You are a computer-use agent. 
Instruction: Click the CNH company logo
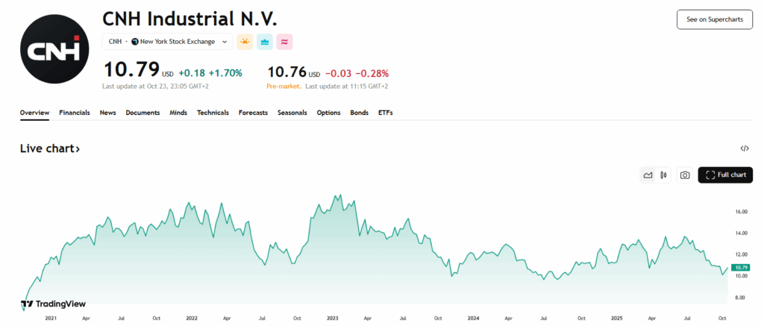(x=54, y=48)
